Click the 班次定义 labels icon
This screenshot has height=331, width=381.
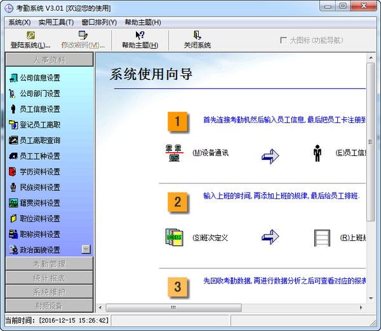pos(174,238)
